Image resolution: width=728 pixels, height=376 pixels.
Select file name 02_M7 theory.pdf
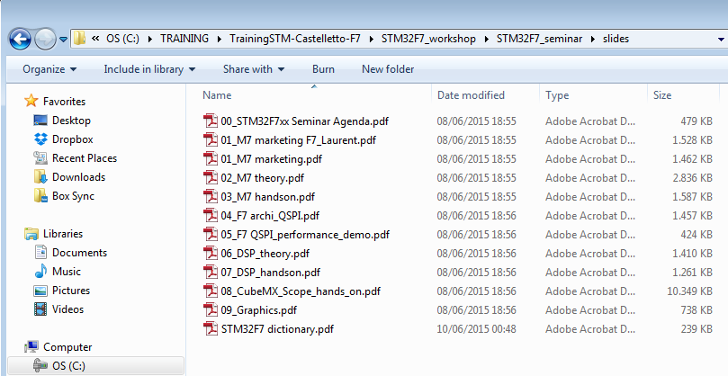(263, 178)
